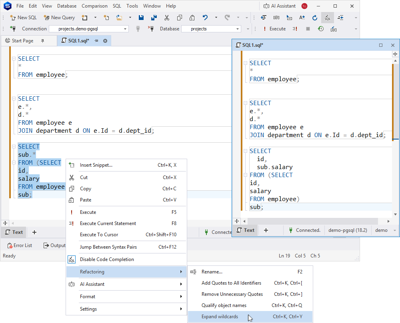The image size is (400, 323).
Task: Click the Cut scissors icon in the toolbar
Action: click(166, 18)
